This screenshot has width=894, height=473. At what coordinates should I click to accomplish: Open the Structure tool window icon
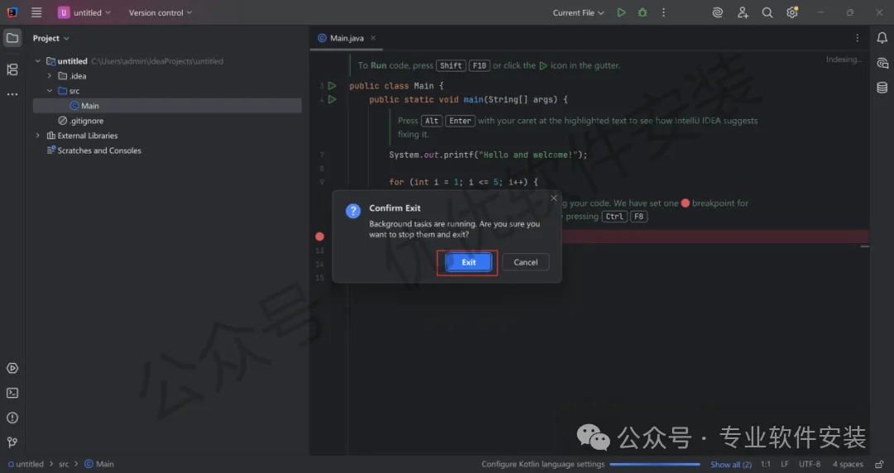[12, 69]
